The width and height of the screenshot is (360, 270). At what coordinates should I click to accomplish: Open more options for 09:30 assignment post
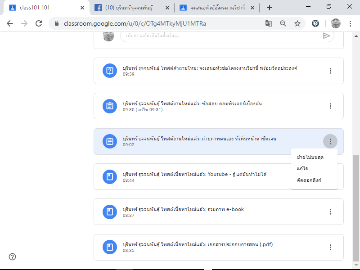330,106
